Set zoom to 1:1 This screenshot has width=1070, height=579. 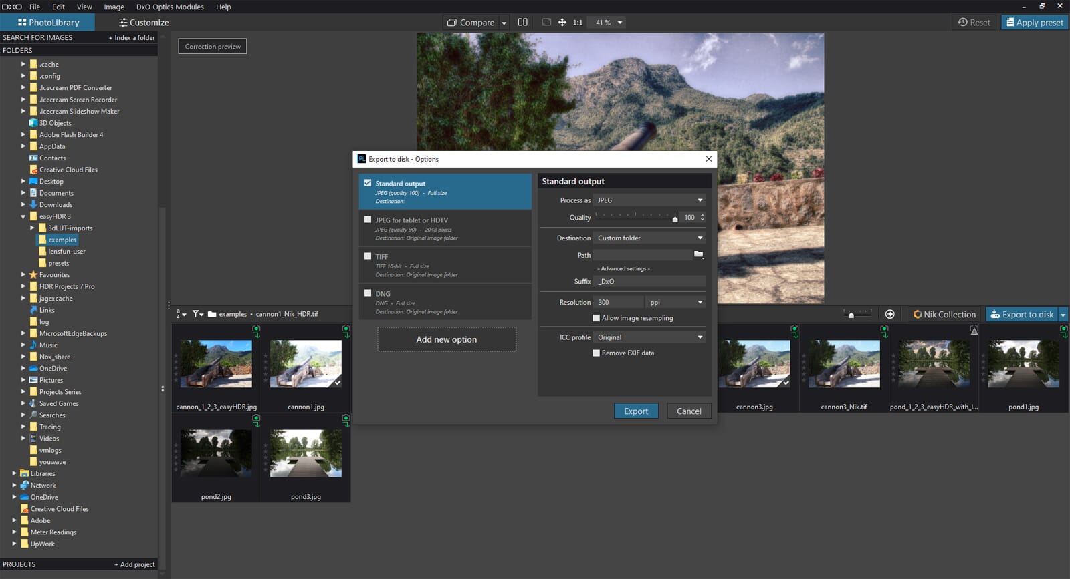click(x=578, y=23)
